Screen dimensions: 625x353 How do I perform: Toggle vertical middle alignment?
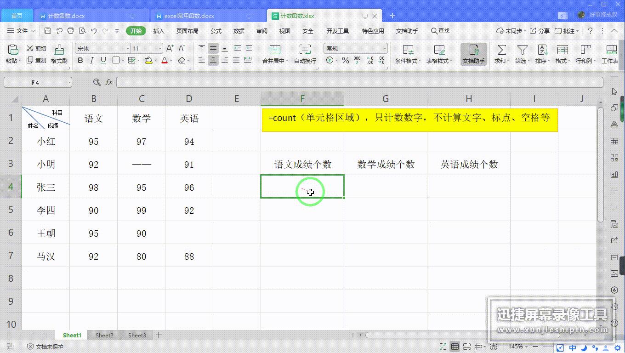coord(213,48)
